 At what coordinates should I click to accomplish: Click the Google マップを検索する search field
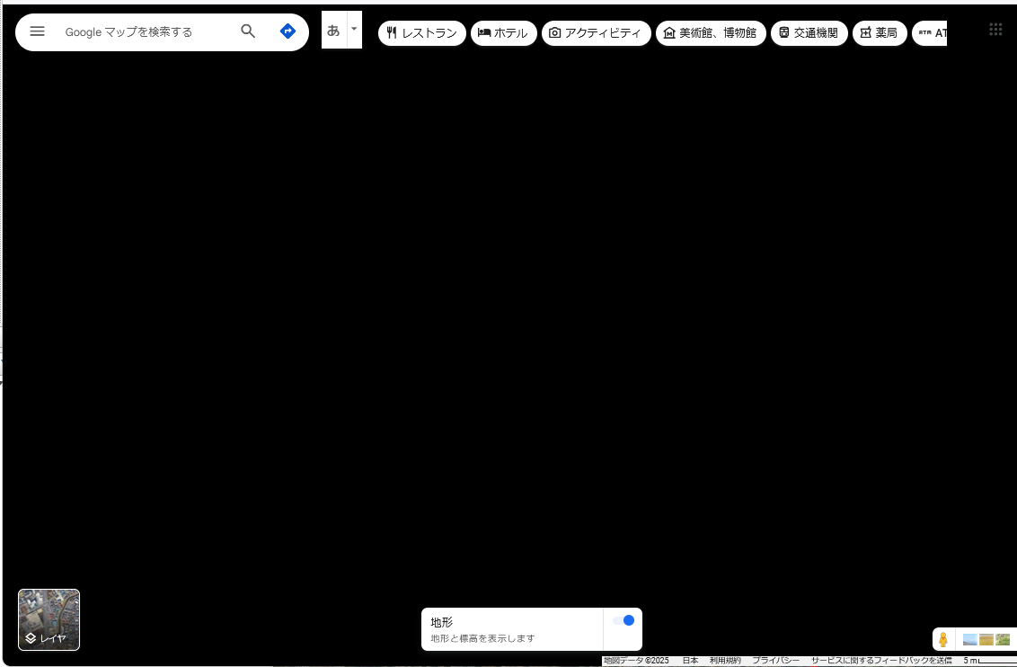(x=144, y=31)
